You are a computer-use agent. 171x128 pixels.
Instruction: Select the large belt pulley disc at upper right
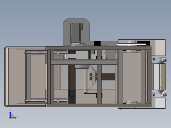pyautogui.click(x=132, y=44)
